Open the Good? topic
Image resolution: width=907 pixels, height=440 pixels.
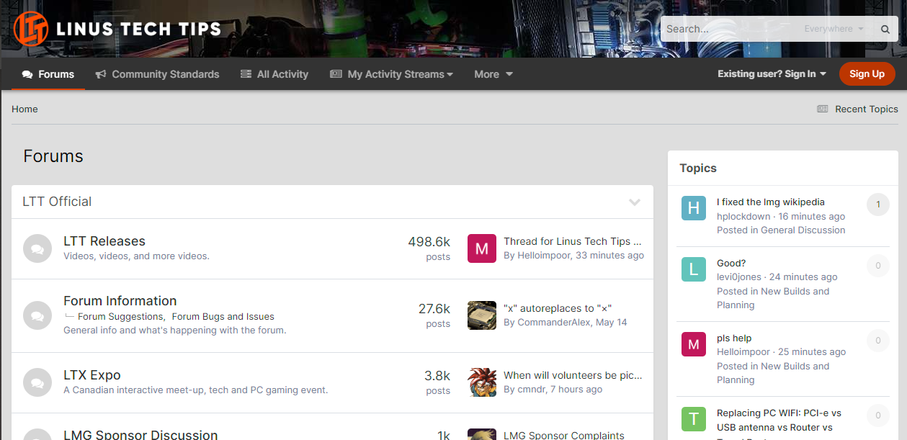pyautogui.click(x=731, y=264)
